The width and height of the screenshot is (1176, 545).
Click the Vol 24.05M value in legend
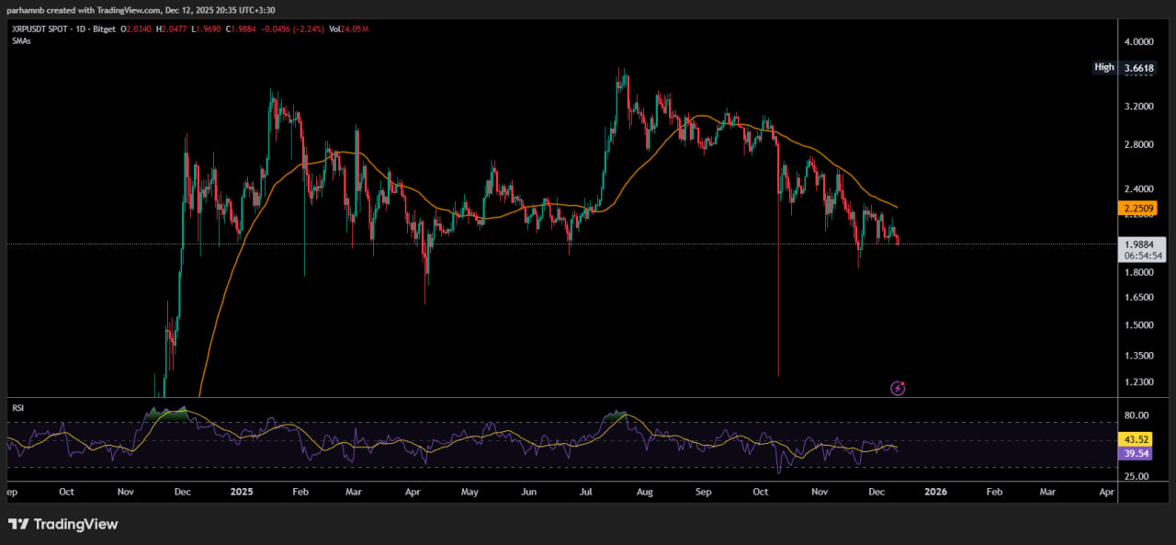pos(349,30)
